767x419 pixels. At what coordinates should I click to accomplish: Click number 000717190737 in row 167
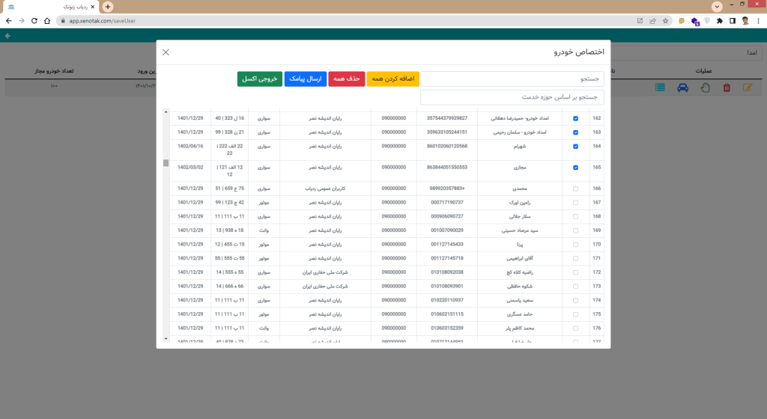tap(447, 202)
